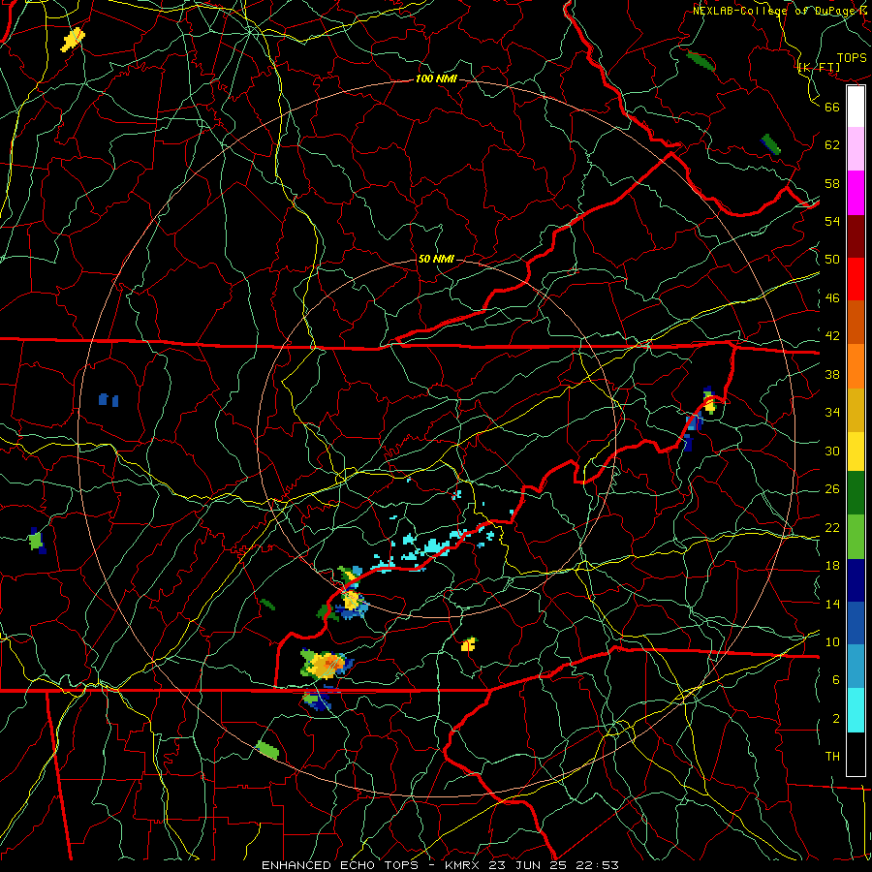The image size is (872, 872).
Task: Click the cyan legend swatch
Action: [856, 710]
